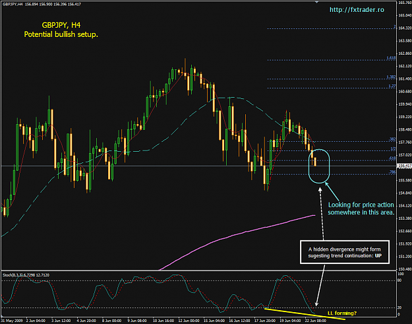The height and width of the screenshot is (324, 412).
Task: Click the 151.200 price axis value
Action: 405,257
